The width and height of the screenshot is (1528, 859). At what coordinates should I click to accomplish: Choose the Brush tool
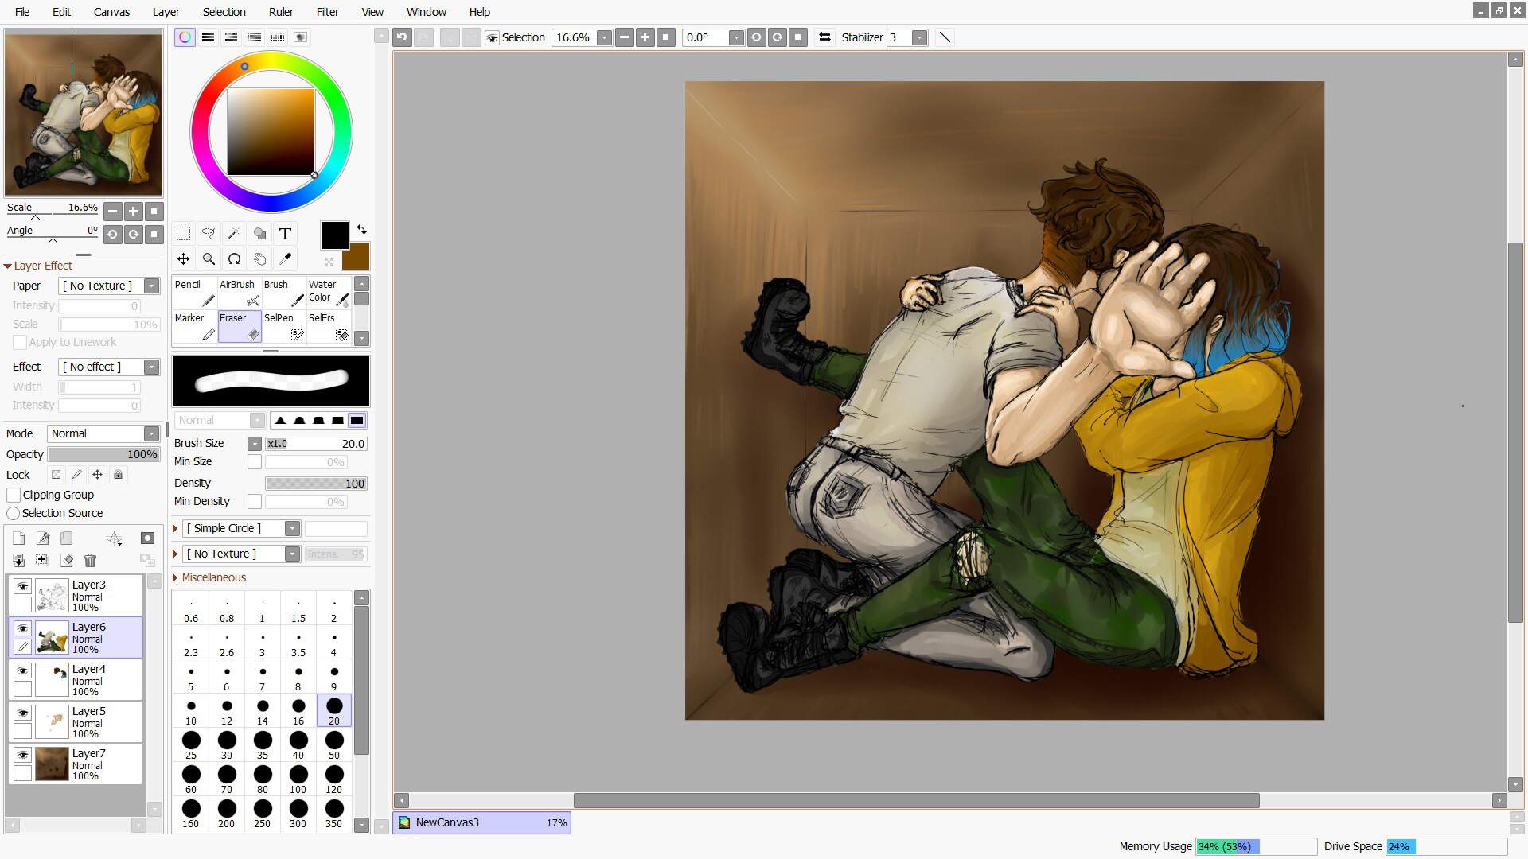284,293
